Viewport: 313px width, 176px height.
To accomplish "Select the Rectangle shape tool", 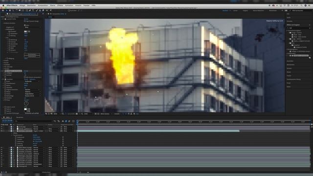I will [x=27, y=10].
